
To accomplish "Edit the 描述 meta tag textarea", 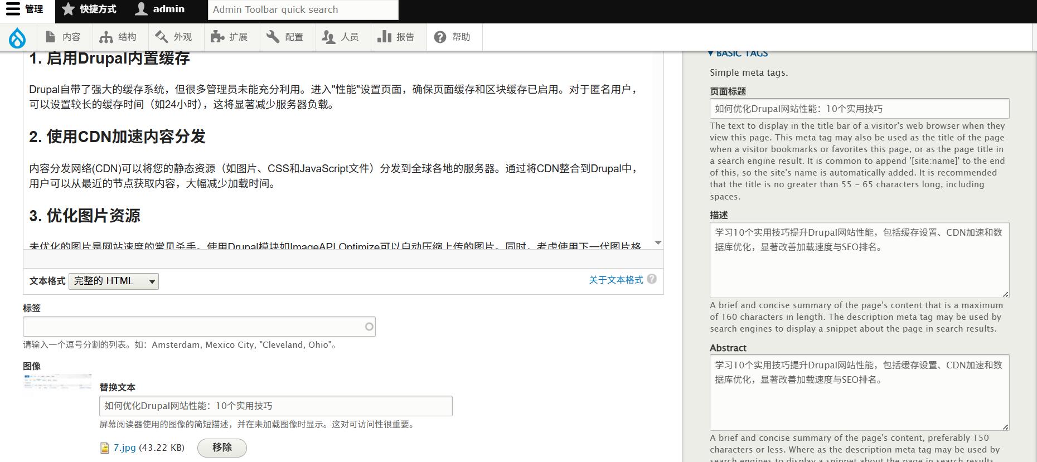I will click(x=860, y=260).
